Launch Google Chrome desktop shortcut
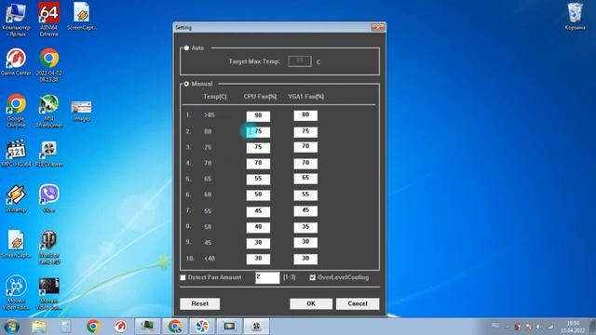The image size is (596, 335). pyautogui.click(x=16, y=110)
